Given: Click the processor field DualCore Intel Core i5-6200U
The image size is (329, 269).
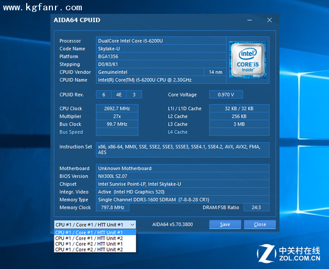Looking at the screenshot, I should pyautogui.click(x=161, y=41).
